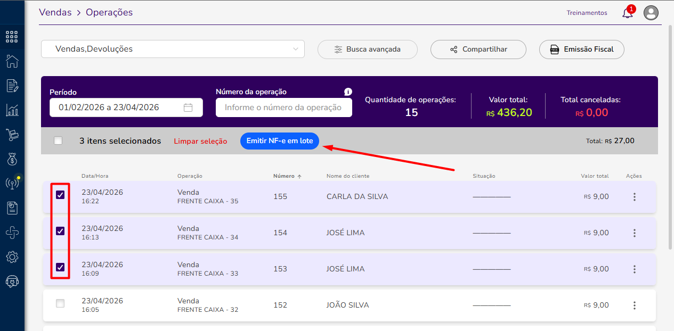Open actions menu for sale 154

coord(634,233)
